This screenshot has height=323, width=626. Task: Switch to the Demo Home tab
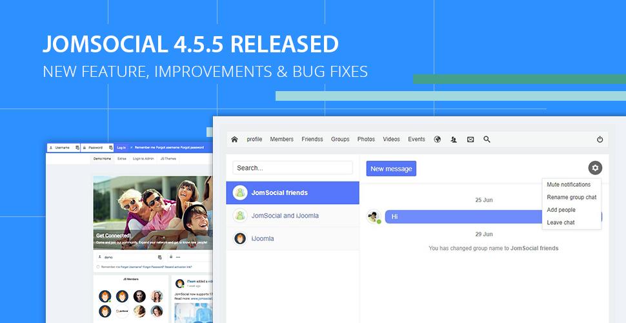click(102, 159)
